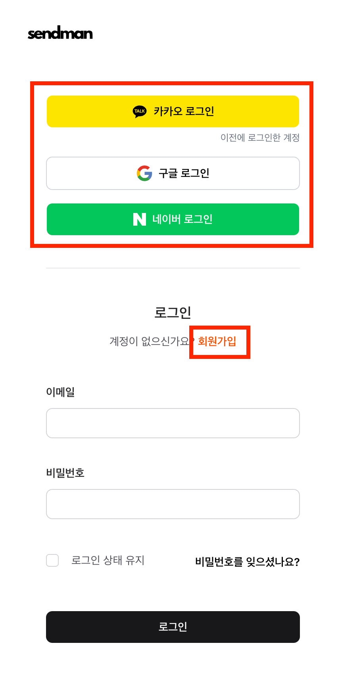Open the 비밀번호를 잊으셨나요? link
Viewport: 338px width, 675px height.
[x=247, y=562]
